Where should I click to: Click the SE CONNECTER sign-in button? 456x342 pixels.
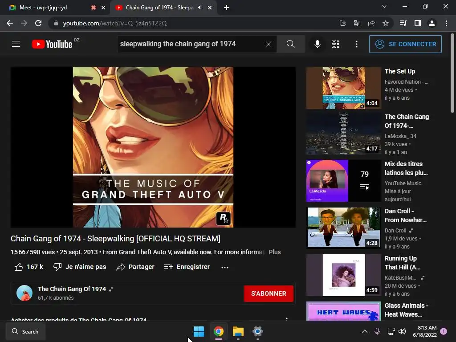(405, 44)
